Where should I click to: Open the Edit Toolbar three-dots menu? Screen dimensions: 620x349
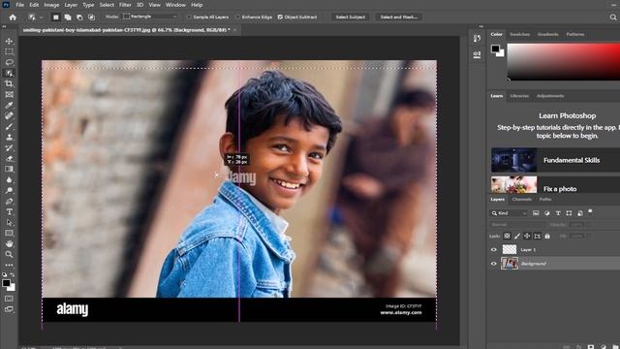coord(9,265)
